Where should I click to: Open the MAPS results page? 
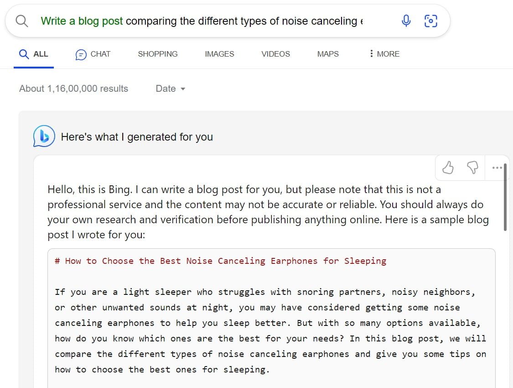pos(327,53)
